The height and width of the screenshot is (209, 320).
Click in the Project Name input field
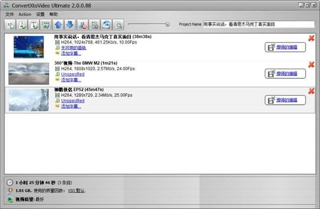pyautogui.click(x=259, y=24)
